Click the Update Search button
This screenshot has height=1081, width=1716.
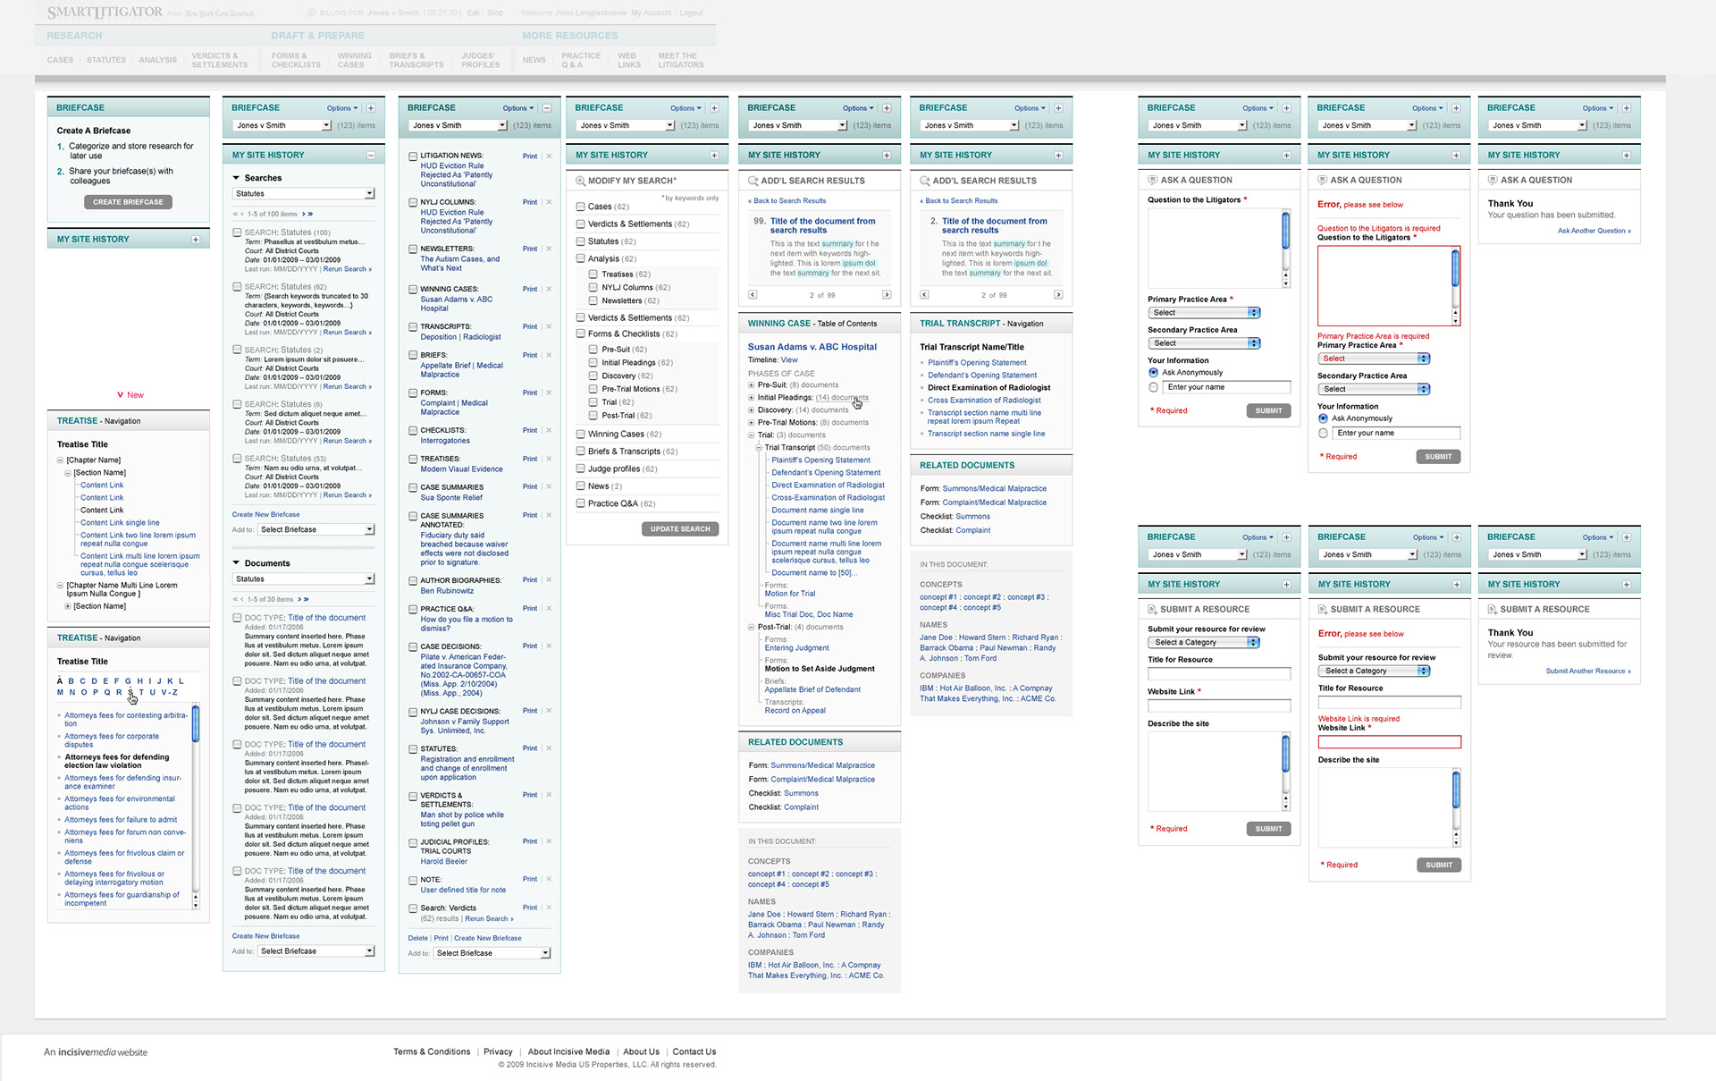[679, 529]
